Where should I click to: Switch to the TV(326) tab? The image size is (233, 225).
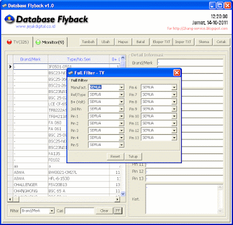[x=17, y=42]
